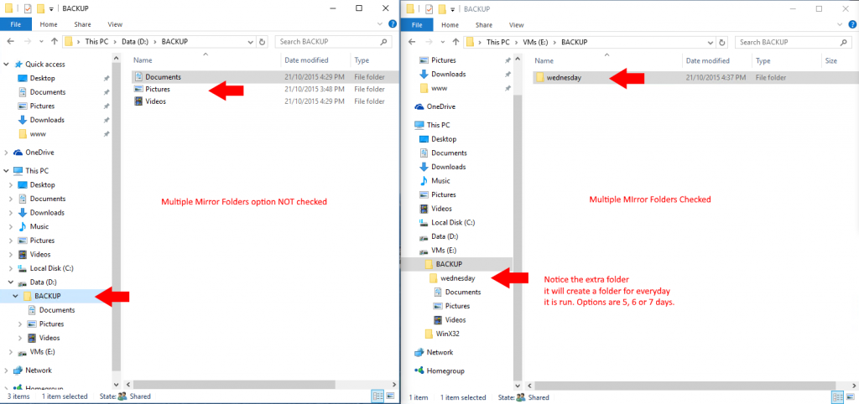Screen dimensions: 859x404
Task: Open Home tab in left window
Action: (x=49, y=24)
